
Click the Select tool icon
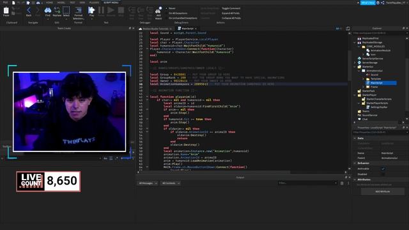[x=66, y=10]
